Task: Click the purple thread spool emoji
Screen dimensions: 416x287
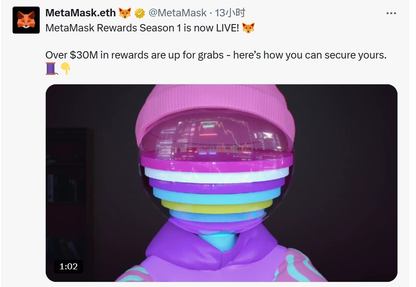Action: pyautogui.click(x=51, y=68)
